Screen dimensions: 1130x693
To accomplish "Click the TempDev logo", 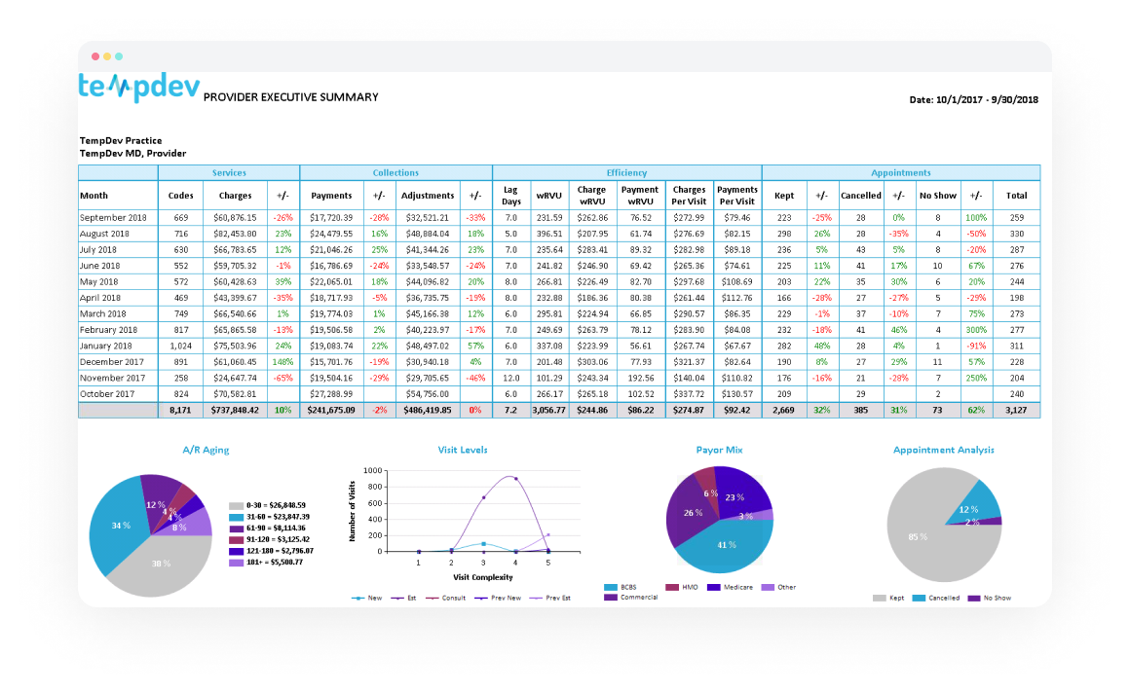I will tap(139, 86).
